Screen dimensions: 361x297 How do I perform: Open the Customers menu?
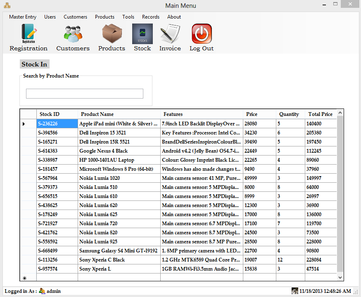(x=75, y=17)
